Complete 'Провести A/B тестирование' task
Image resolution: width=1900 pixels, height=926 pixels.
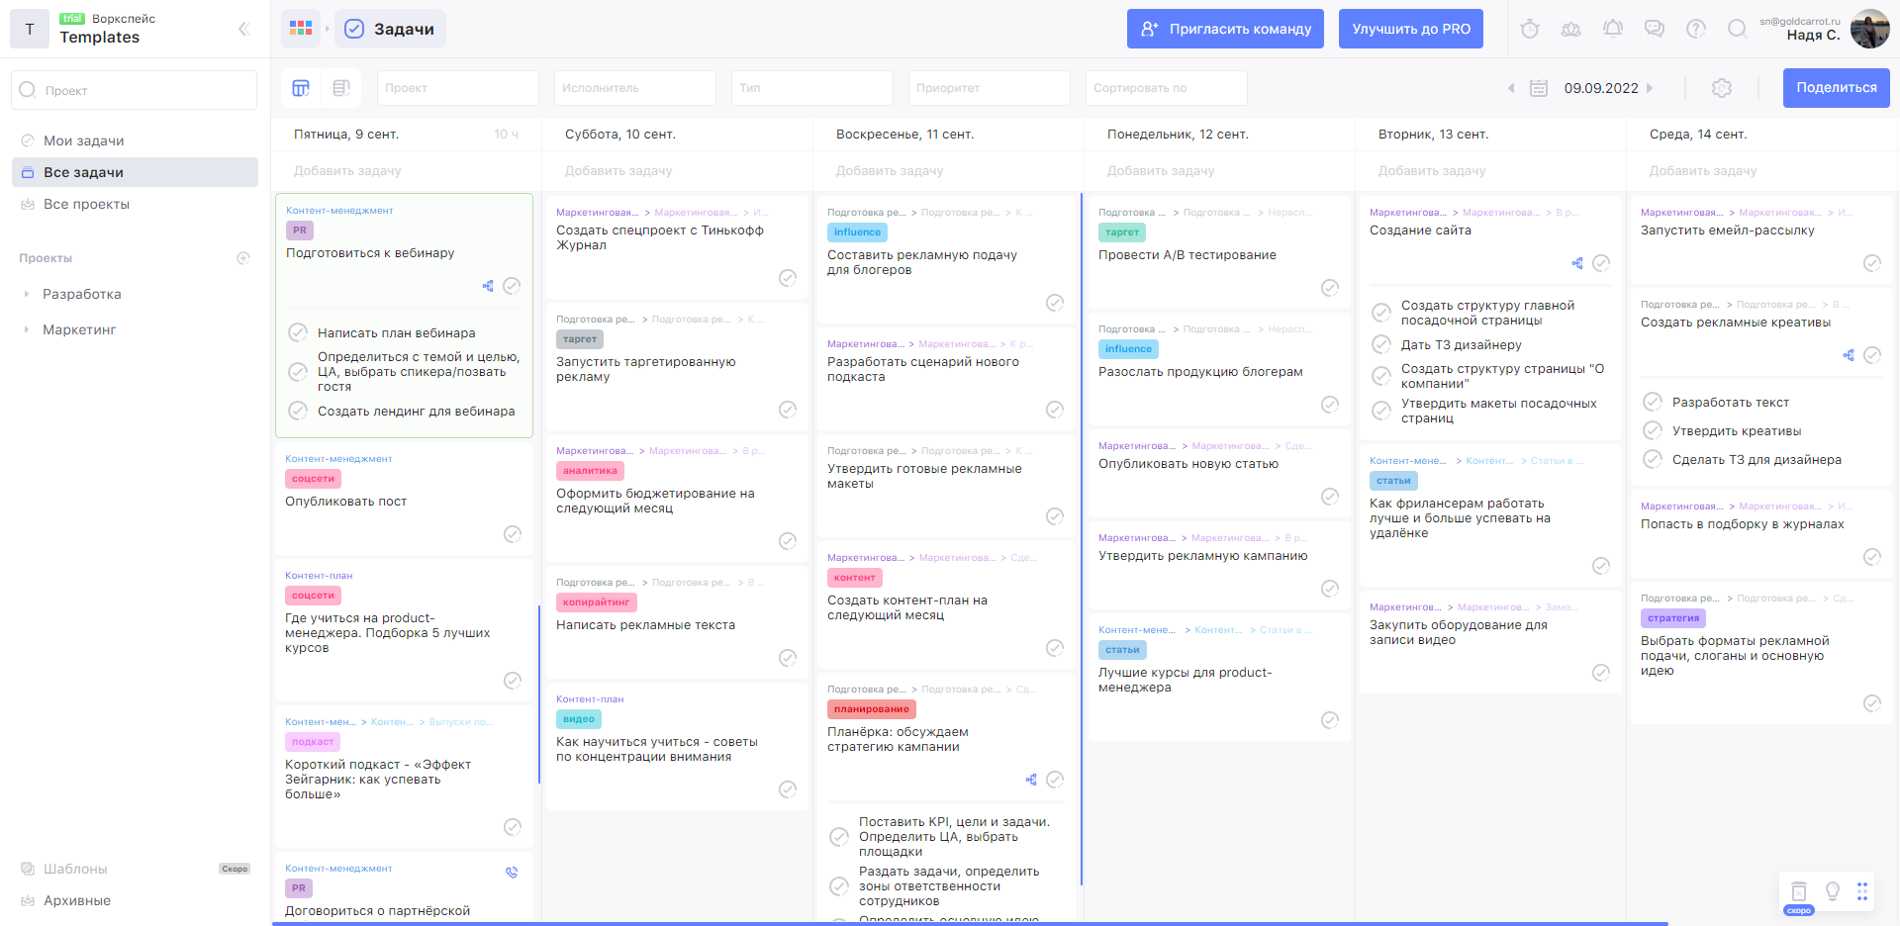(1330, 288)
